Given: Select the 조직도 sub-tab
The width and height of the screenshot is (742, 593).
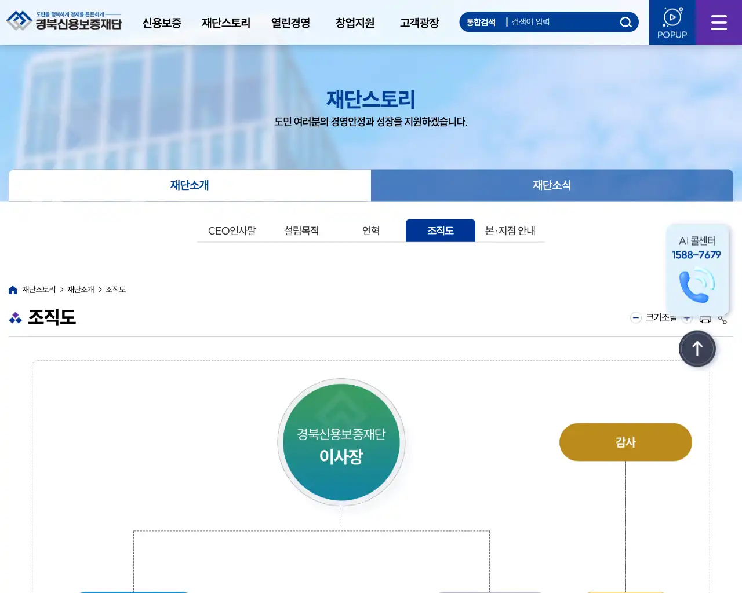Looking at the screenshot, I should coord(441,230).
